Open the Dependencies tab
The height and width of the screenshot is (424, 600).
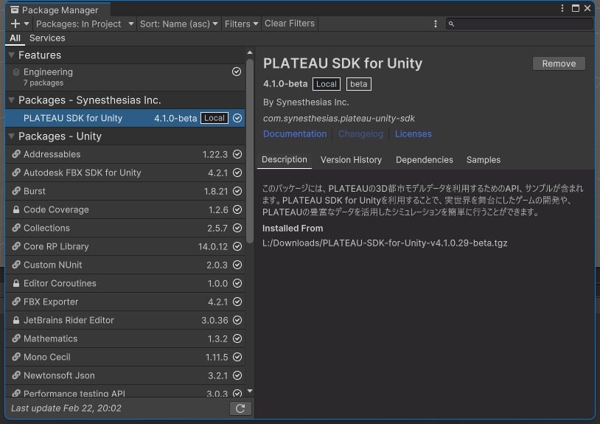tap(424, 160)
